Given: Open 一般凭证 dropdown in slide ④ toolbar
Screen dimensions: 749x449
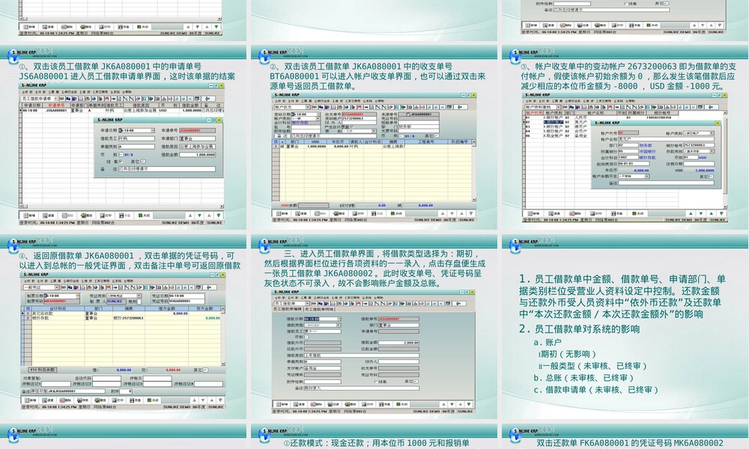Looking at the screenshot, I should [57, 287].
